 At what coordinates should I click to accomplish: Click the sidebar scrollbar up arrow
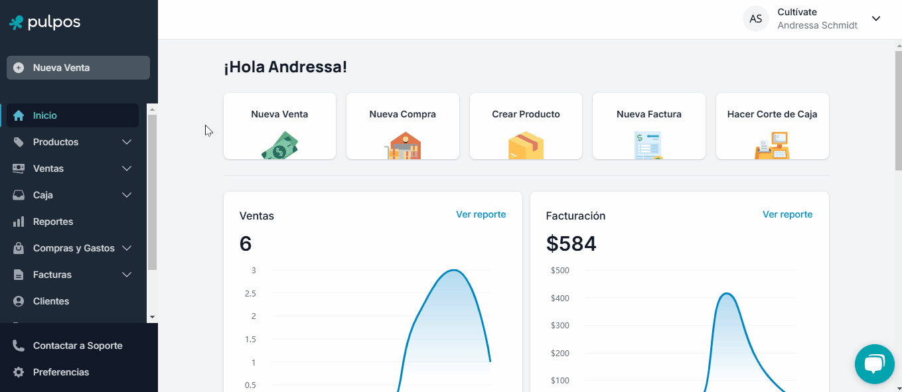(152, 109)
